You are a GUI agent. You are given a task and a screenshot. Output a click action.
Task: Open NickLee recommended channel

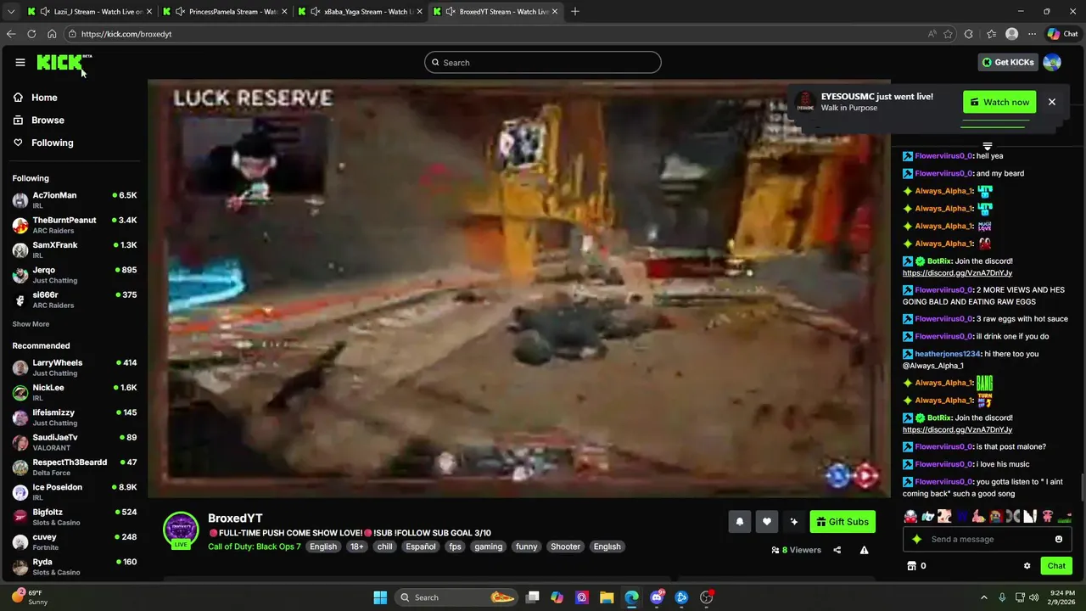(x=75, y=392)
